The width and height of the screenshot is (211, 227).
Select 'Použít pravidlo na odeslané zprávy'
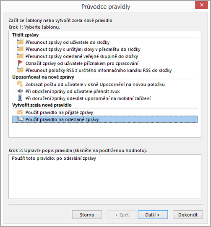(105, 119)
